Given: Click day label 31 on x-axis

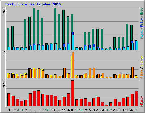Looking at the screenshot, I should pyautogui.click(x=136, y=110).
